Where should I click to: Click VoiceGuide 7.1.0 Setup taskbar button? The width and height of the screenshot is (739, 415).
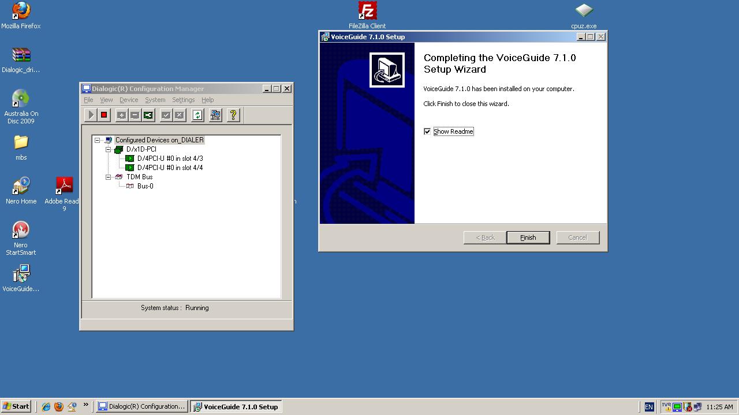237,406
